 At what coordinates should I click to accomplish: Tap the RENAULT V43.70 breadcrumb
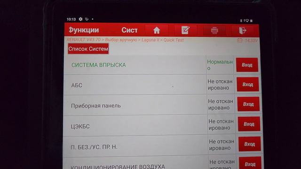point(84,39)
